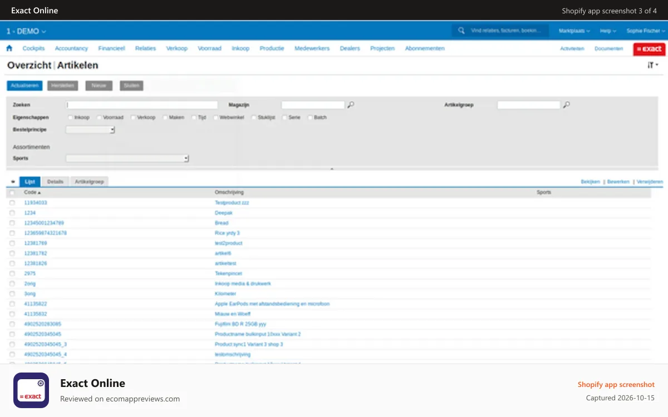Screen dimensions: 668x417
Task: Toggle the Tijd property checkbox
Action: coord(194,117)
